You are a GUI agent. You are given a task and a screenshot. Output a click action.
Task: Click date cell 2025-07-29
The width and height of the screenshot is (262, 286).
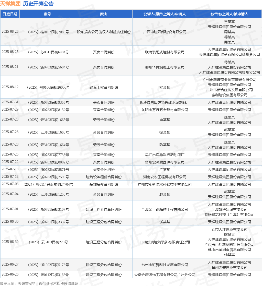click(x=10, y=110)
